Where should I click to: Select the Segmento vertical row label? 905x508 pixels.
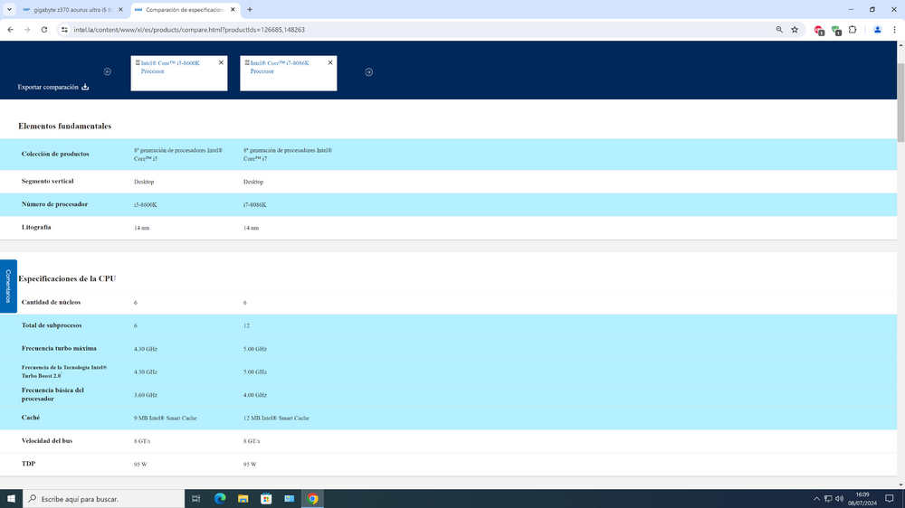point(47,181)
